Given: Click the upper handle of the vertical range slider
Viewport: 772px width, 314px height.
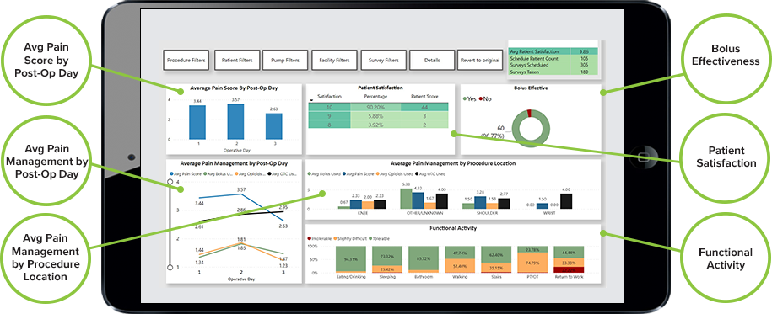Looking at the screenshot, I should (x=170, y=181).
